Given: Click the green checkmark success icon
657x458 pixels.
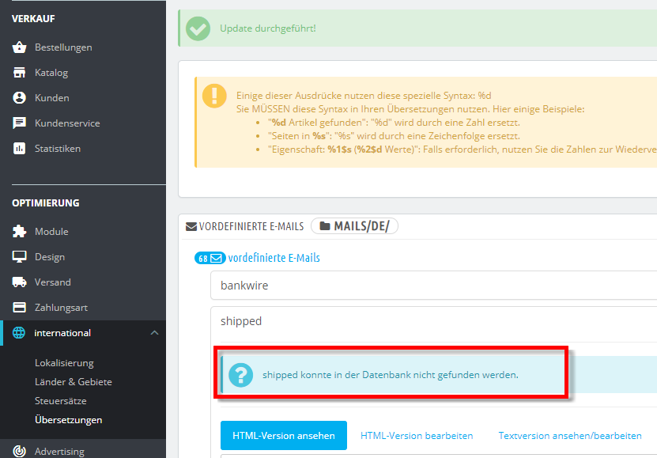Looking at the screenshot, I should 198,28.
